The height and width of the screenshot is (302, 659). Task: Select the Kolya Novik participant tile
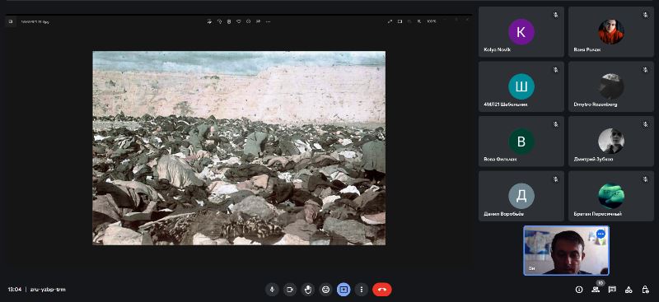tap(521, 32)
